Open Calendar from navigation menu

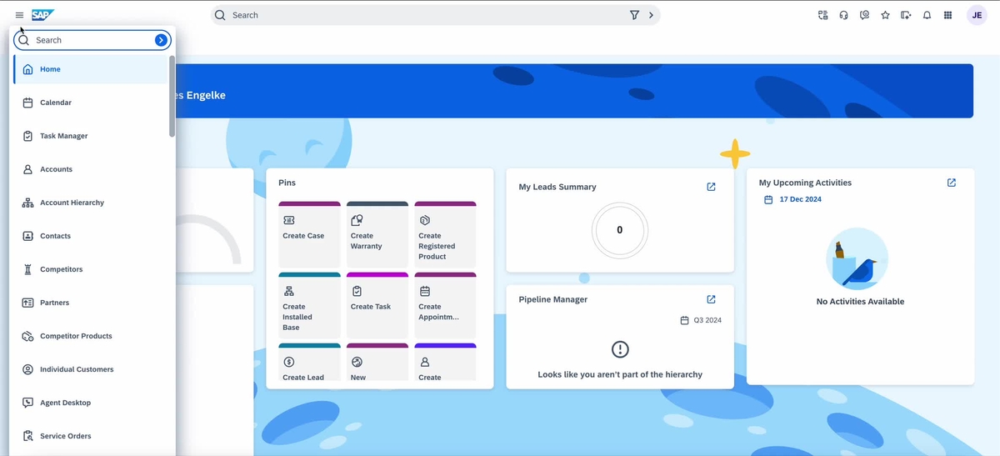[x=90, y=103]
